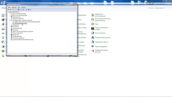
Task: Collapse the HOMEWORK-ПК root node
Action: coord(8,12)
